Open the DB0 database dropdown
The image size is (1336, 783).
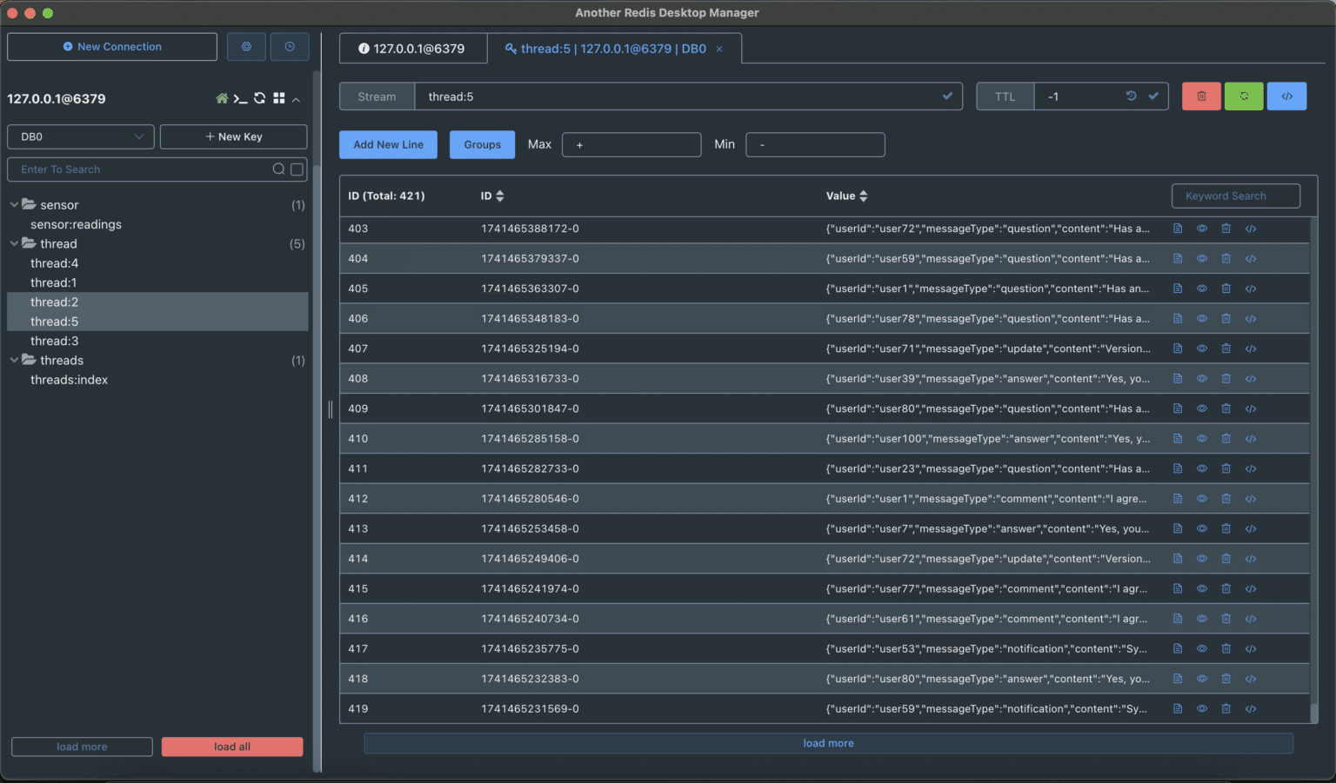pos(80,136)
